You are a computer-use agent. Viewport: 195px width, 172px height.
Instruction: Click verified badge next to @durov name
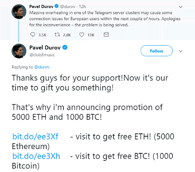[57, 6]
